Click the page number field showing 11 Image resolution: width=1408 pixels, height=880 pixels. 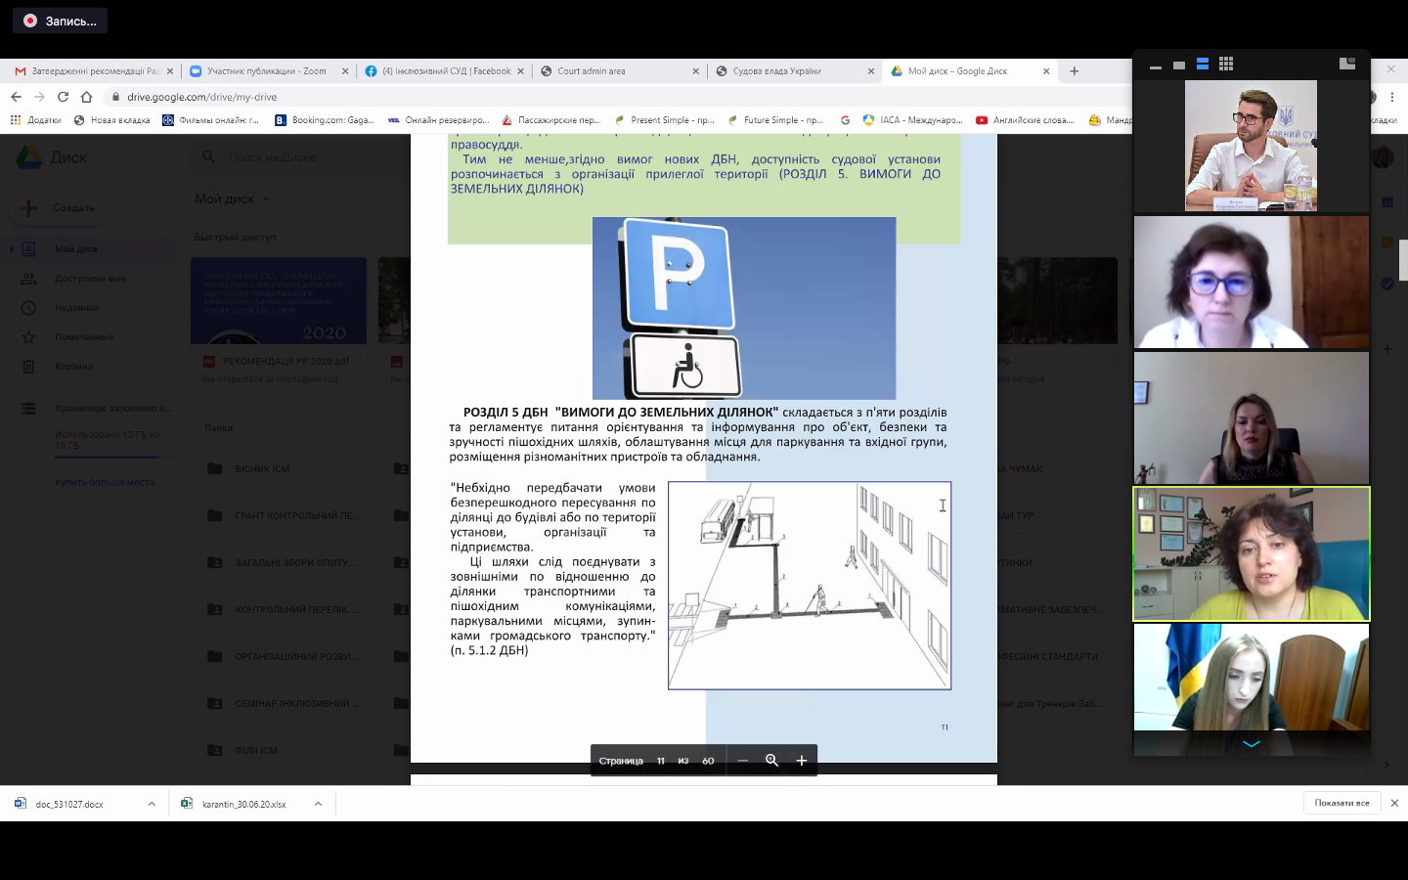[661, 761]
